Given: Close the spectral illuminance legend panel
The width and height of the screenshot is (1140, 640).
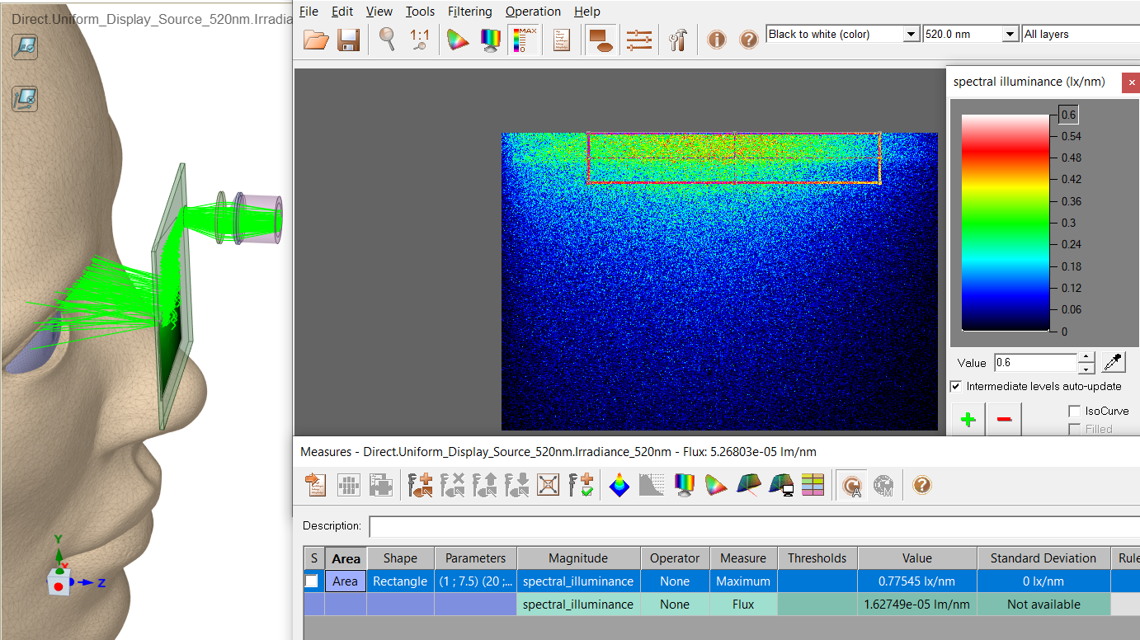Looking at the screenshot, I should (x=1131, y=82).
